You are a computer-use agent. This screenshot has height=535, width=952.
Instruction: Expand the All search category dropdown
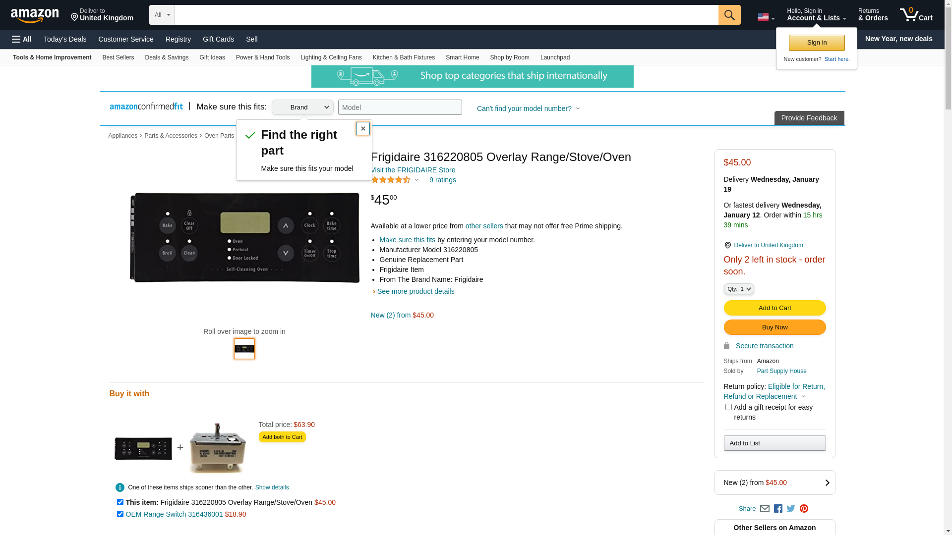(x=162, y=15)
